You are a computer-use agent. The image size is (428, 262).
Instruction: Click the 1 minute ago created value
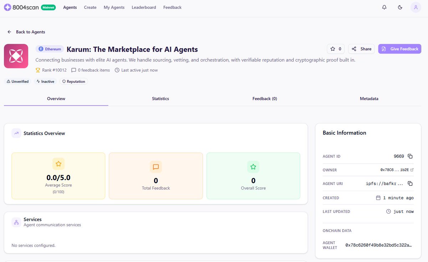[x=398, y=198]
